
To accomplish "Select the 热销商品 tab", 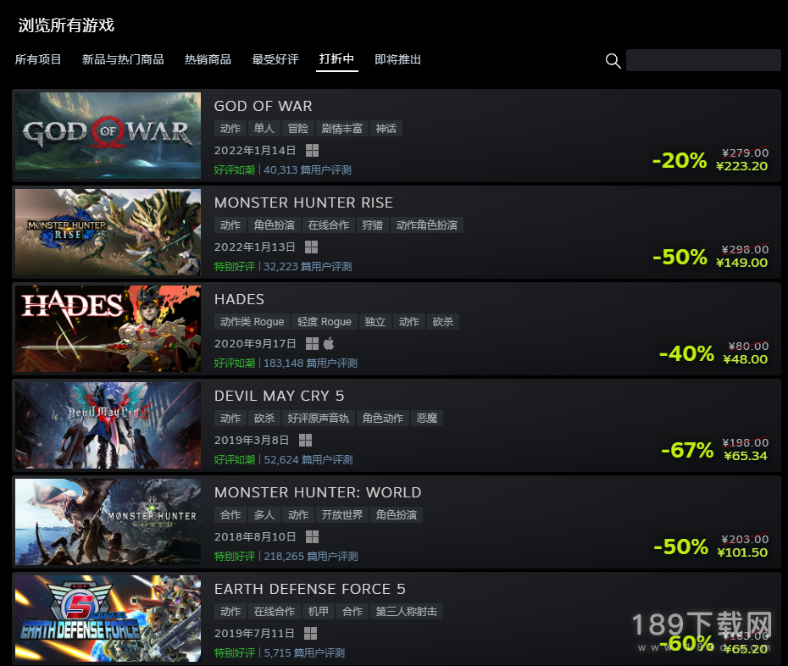I will tap(208, 59).
